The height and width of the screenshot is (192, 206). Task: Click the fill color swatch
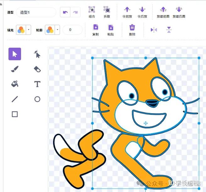coord(21,30)
